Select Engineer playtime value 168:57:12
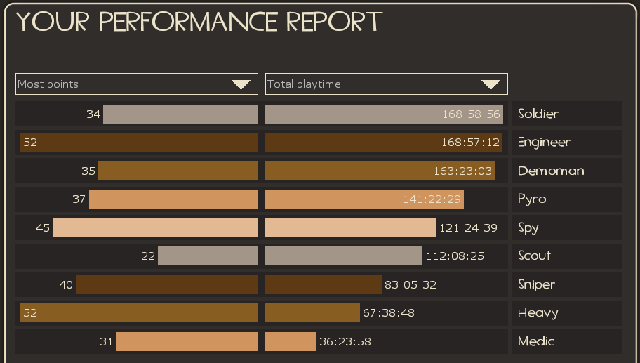The height and width of the screenshot is (363, 640). pos(471,142)
